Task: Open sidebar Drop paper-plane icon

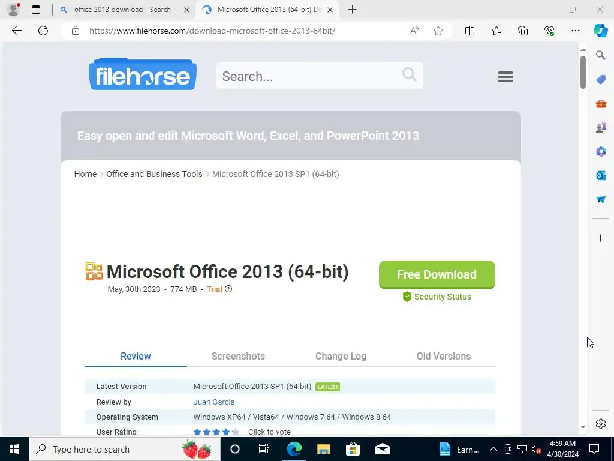Action: [x=601, y=199]
